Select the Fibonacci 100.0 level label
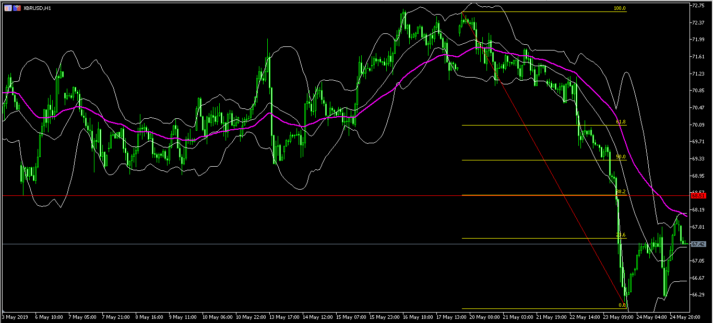713x323 pixels. 620,9
